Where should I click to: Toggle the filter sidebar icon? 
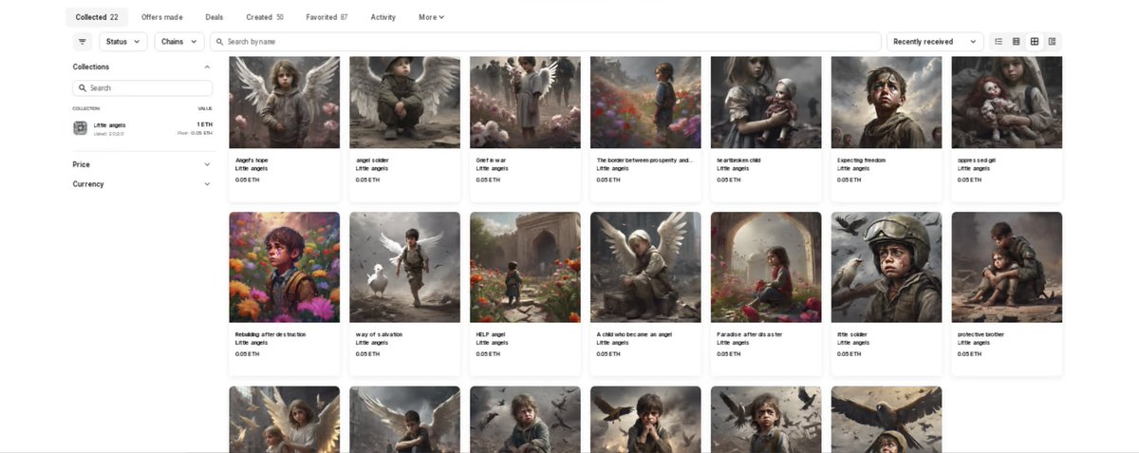(83, 42)
